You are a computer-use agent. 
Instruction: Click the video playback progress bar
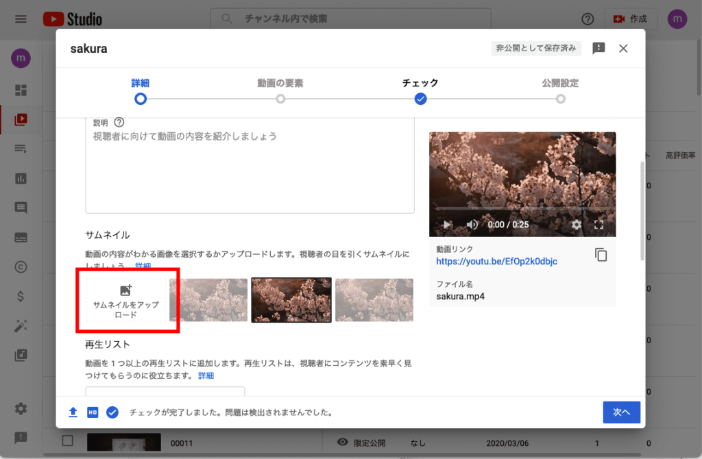point(522,208)
